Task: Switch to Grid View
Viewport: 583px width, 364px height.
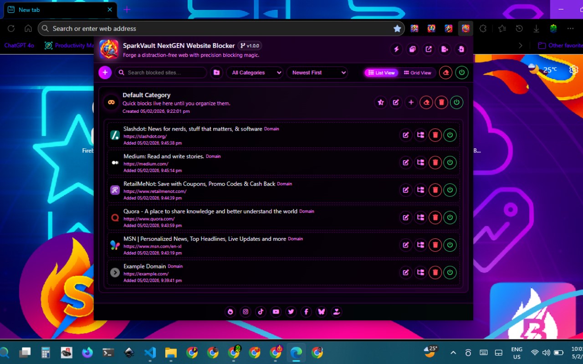Action: click(x=417, y=73)
